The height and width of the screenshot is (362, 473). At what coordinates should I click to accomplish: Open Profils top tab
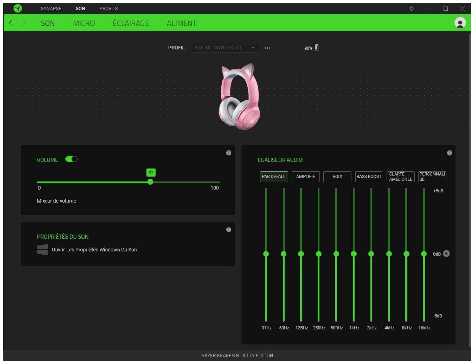tap(109, 8)
